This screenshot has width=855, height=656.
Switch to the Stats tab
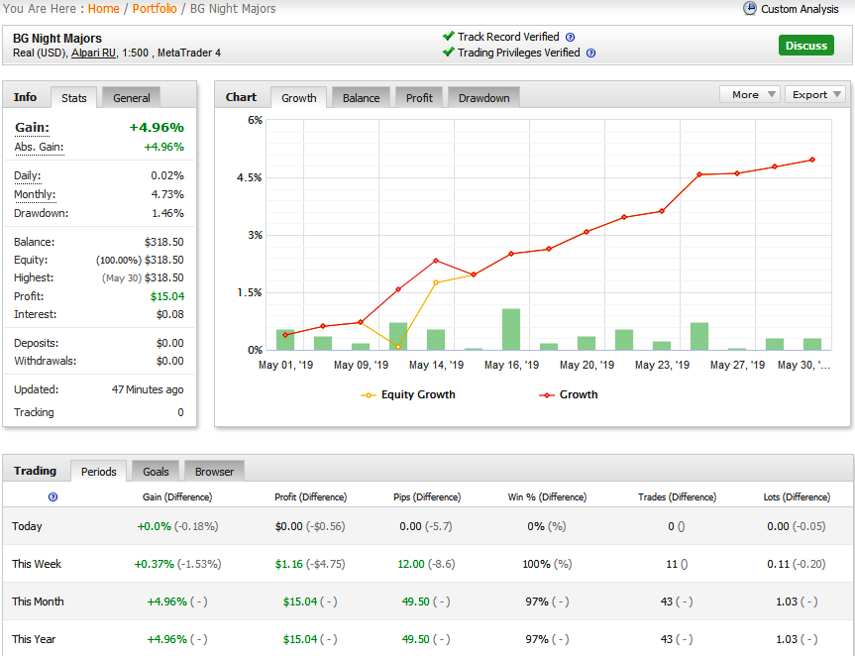(x=73, y=98)
